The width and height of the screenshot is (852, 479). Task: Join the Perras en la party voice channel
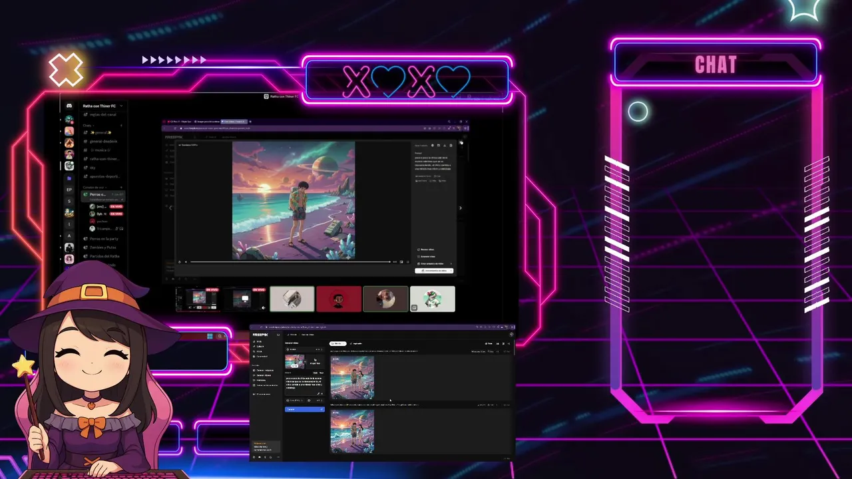[103, 238]
